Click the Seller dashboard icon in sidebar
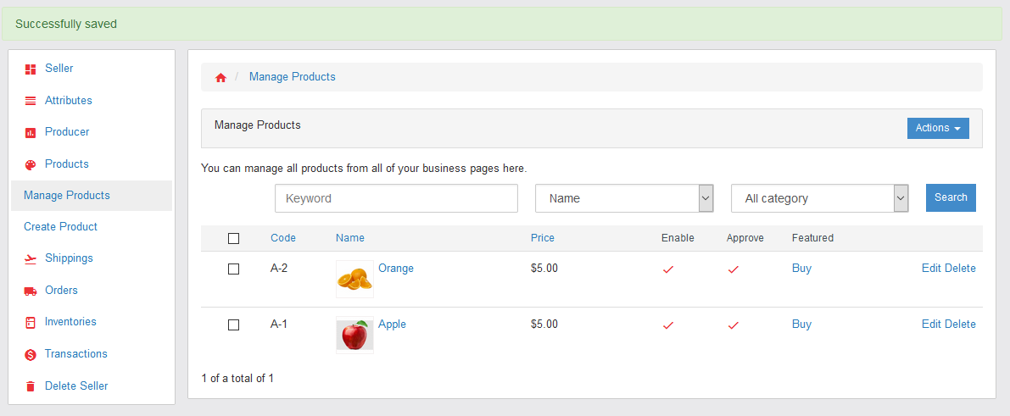The image size is (1010, 416). pos(31,69)
